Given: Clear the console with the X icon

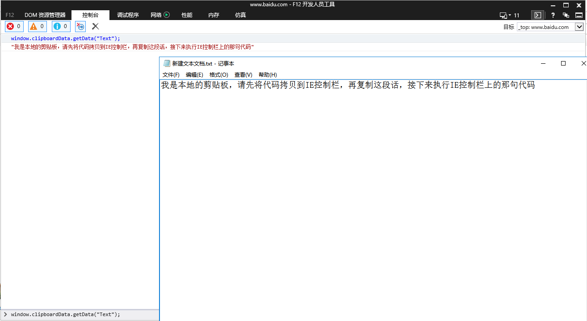Looking at the screenshot, I should click(95, 26).
